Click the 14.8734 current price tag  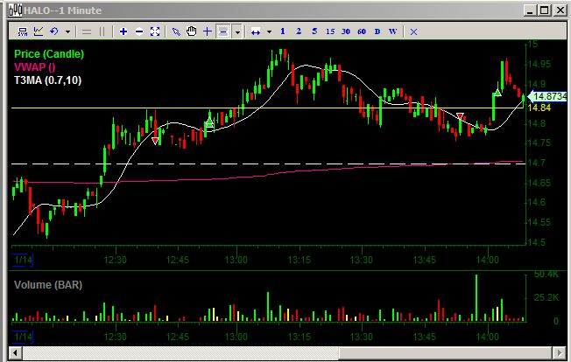pyautogui.click(x=547, y=96)
